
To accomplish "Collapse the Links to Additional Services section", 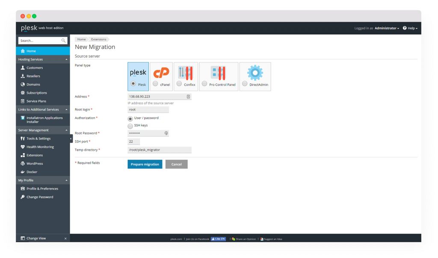I will click(x=66, y=110).
